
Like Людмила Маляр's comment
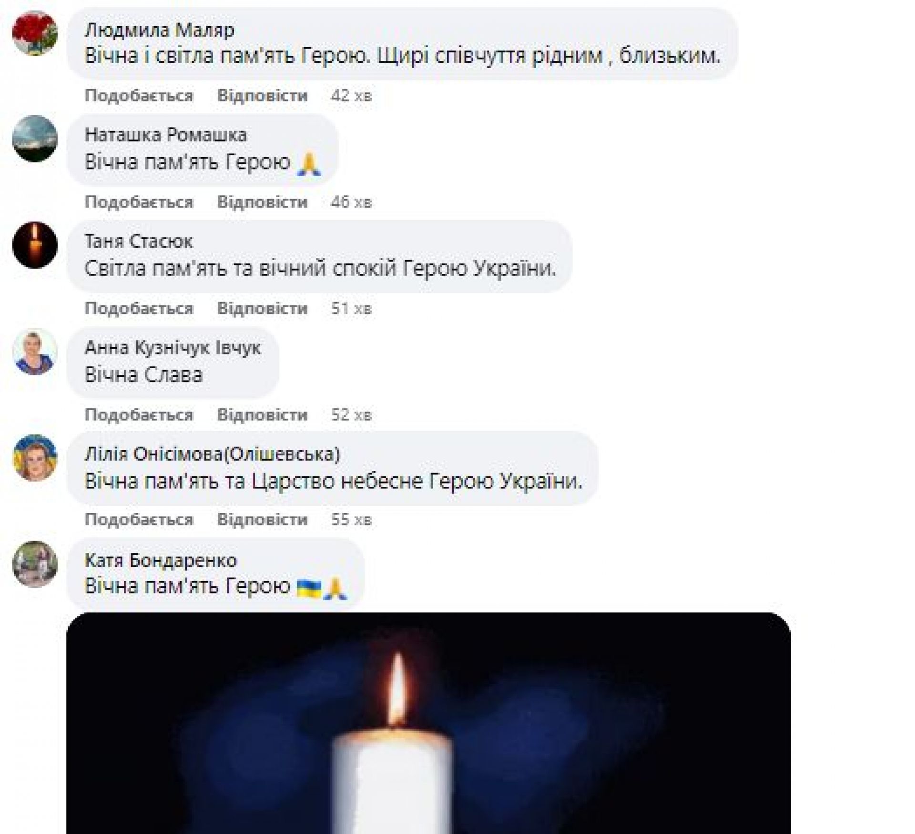pyautogui.click(x=139, y=96)
